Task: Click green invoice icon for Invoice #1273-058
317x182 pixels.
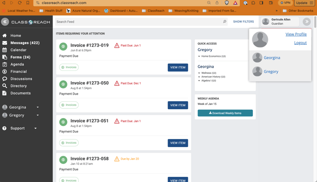Action: click(x=63, y=160)
